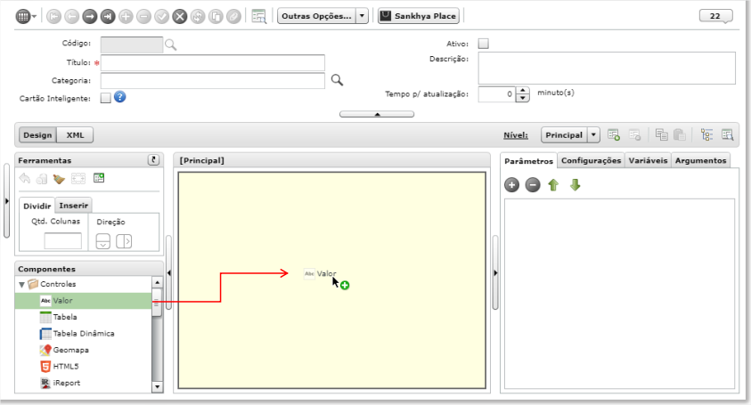The image size is (751, 405).
Task: Click the green-dot layout icon in Ferramentas
Action: click(x=99, y=178)
